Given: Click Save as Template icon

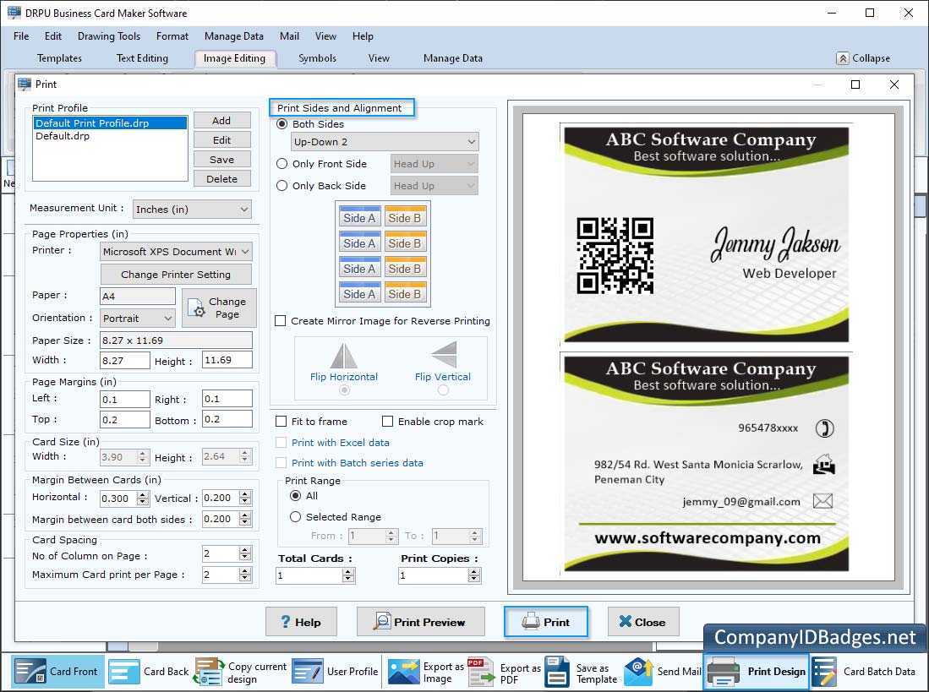Looking at the screenshot, I should point(557,671).
